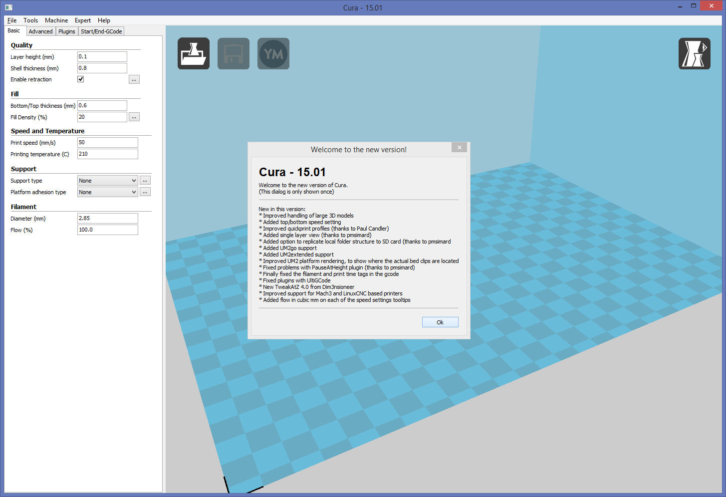The width and height of the screenshot is (726, 497).
Task: Minimize the Cura window
Action: (x=681, y=6)
